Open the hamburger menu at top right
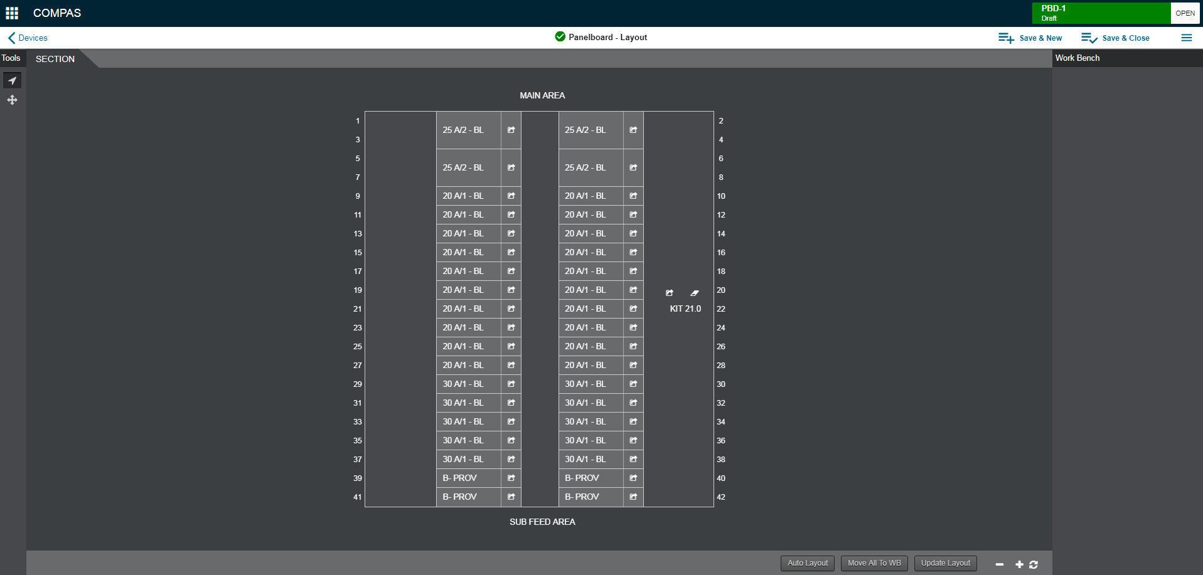This screenshot has height=575, width=1203. pos(1187,38)
